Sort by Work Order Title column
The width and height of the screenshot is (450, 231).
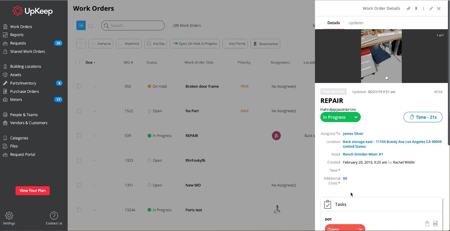coord(199,63)
